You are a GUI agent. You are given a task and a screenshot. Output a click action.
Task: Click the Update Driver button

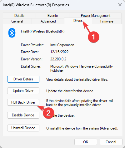click(x=23, y=91)
